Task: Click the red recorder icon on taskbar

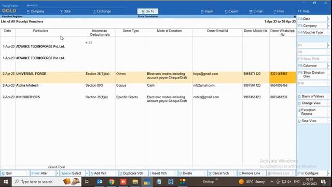Action: 123,182
